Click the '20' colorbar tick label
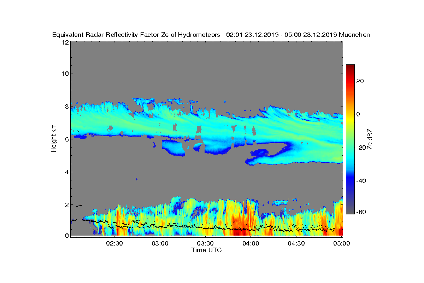Screen dimensions: 424x283 coord(360,81)
